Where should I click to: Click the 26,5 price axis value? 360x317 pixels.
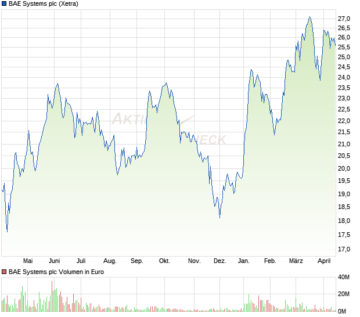click(344, 28)
